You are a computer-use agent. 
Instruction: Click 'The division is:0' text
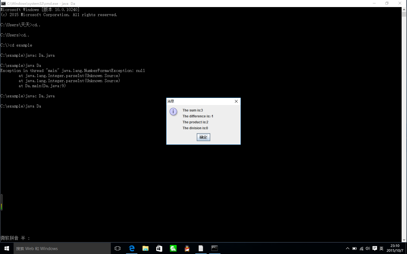(x=195, y=128)
